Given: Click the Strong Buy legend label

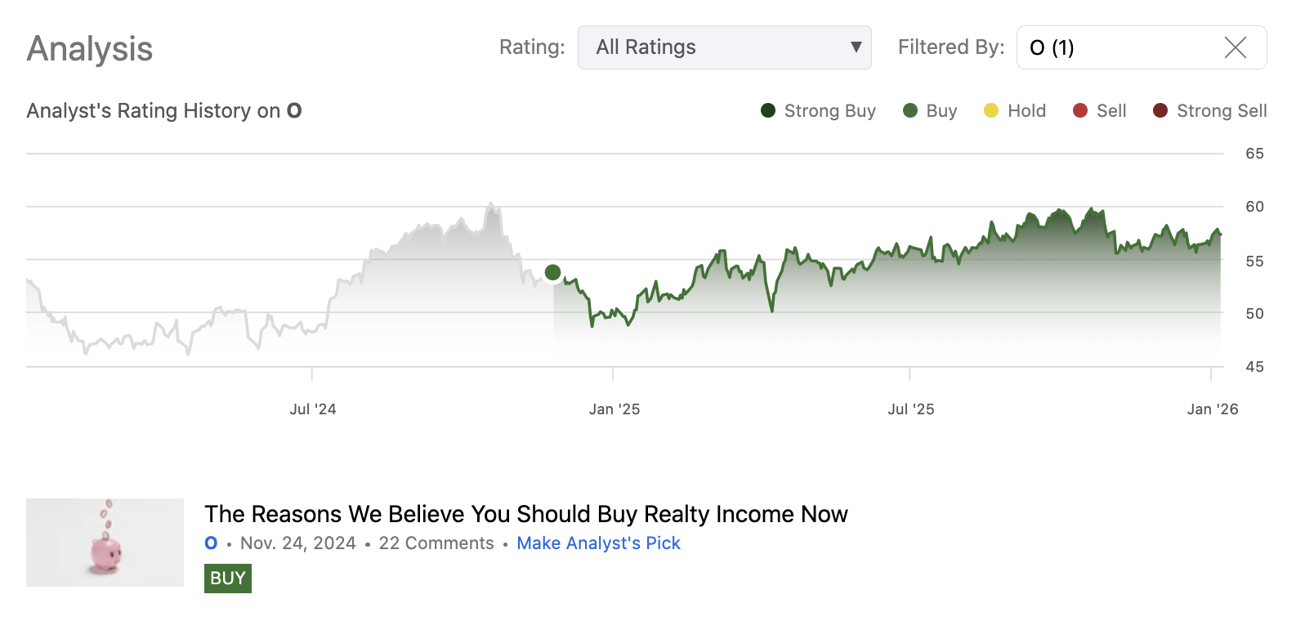Looking at the screenshot, I should (x=830, y=111).
